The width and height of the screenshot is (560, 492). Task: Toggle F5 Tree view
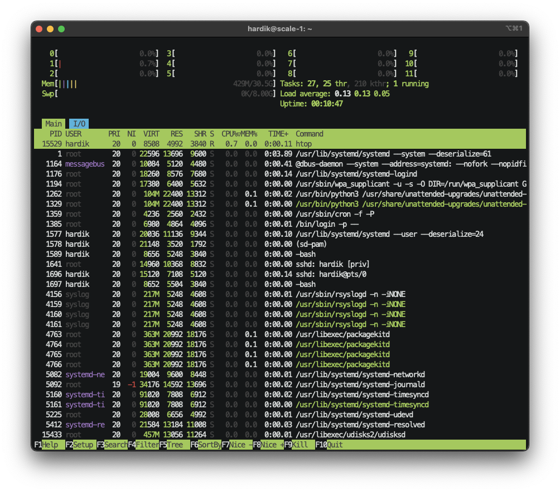pos(175,445)
